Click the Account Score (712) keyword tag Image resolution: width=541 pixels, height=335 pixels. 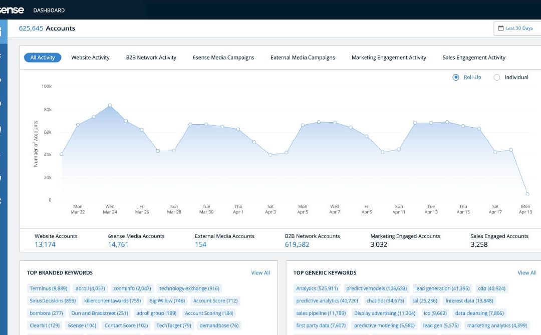(215, 301)
